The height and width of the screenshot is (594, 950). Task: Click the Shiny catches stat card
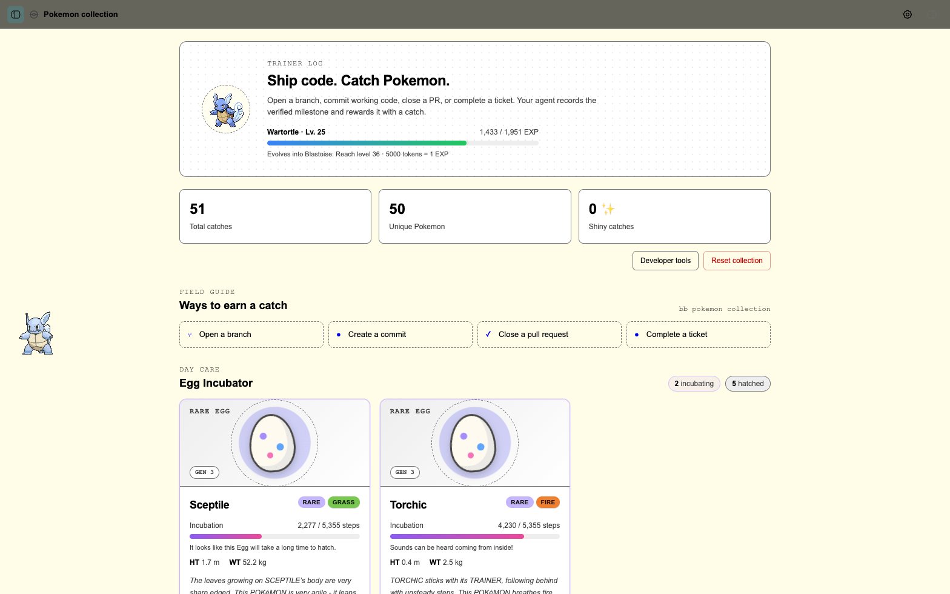674,216
